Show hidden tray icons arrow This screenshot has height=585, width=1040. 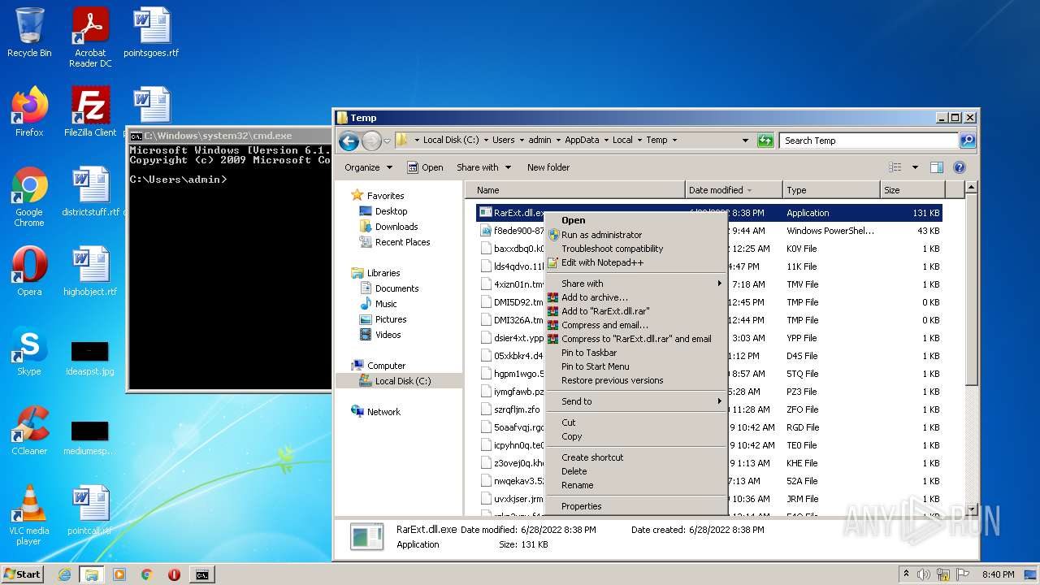[906, 574]
